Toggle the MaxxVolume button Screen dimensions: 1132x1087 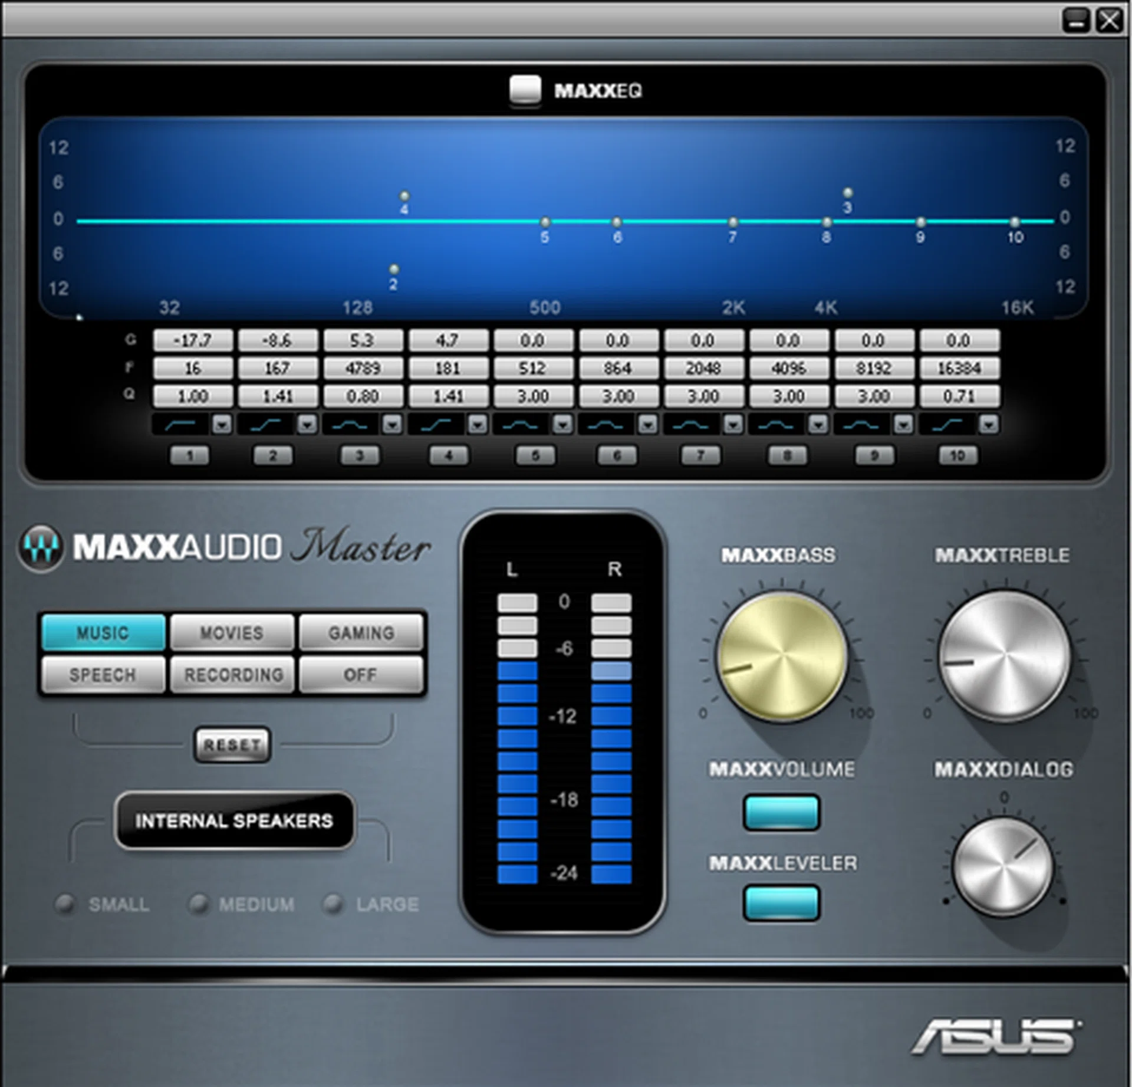(781, 812)
